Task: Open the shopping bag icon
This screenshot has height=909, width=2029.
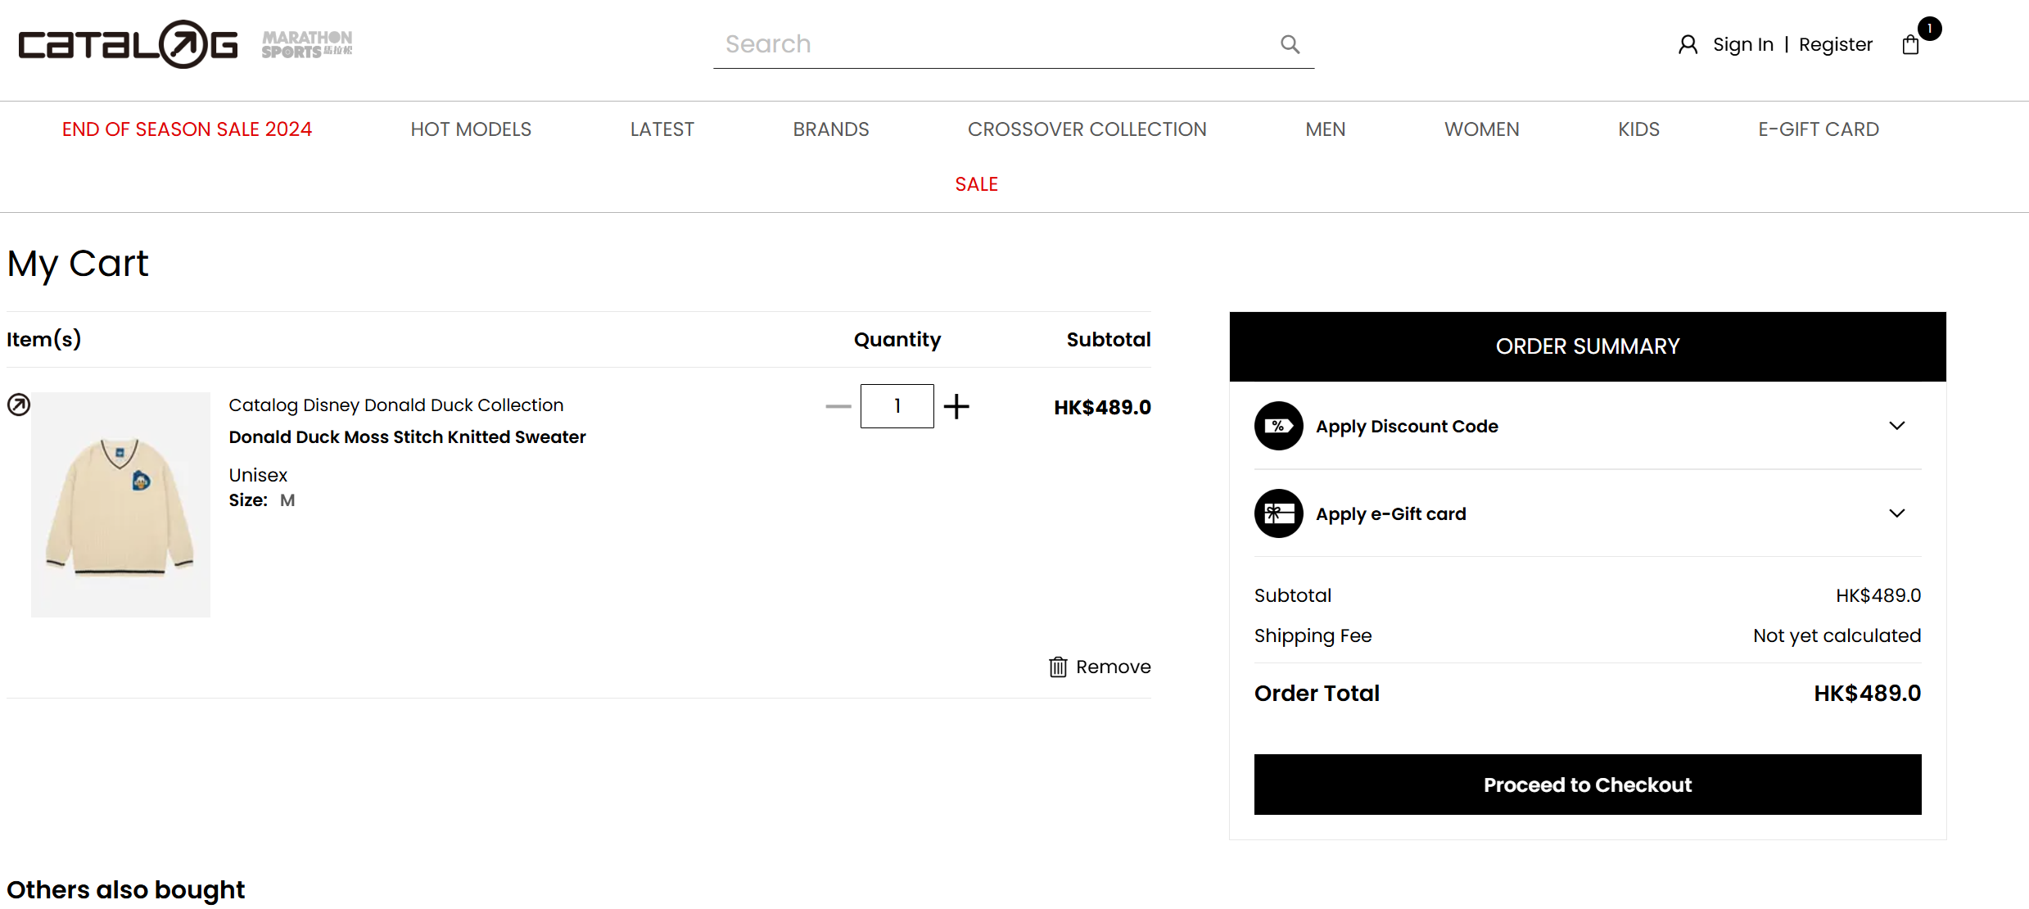Action: point(1910,45)
